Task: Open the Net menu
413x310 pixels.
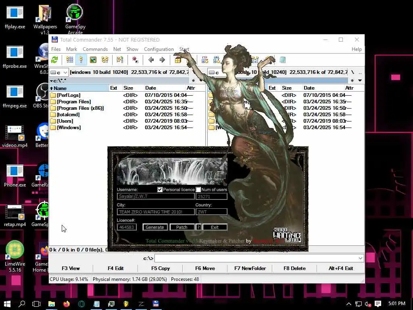Action: (x=117, y=49)
